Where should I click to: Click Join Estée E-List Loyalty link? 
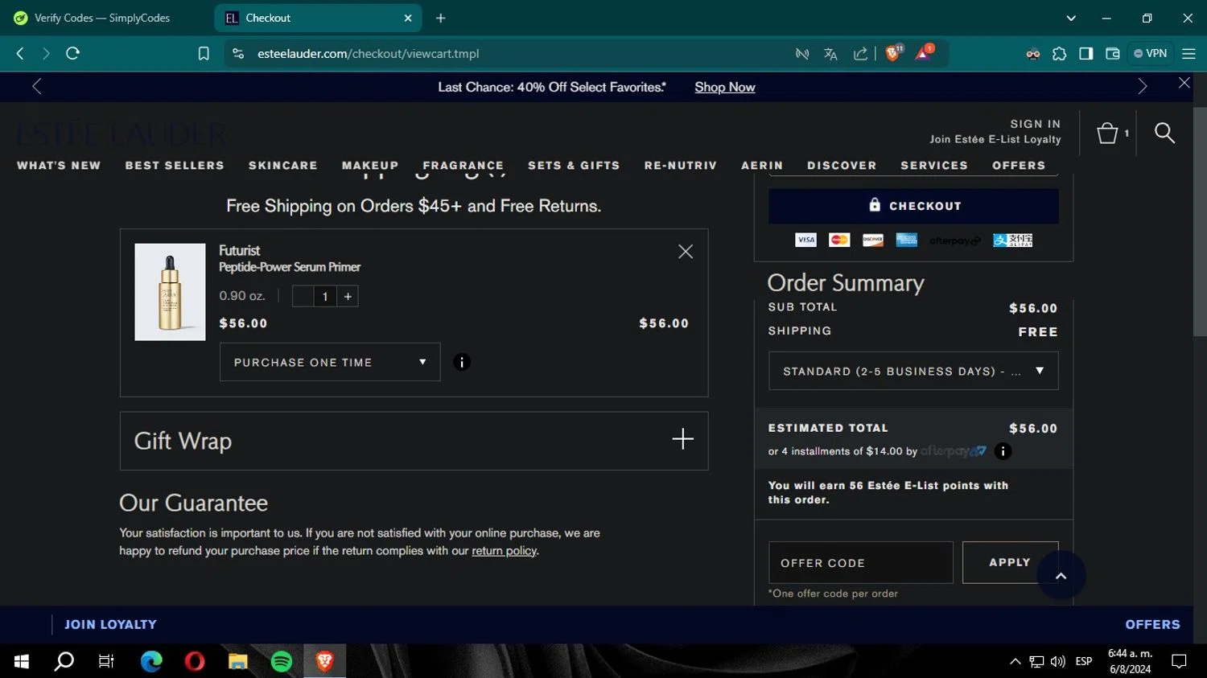click(x=995, y=139)
